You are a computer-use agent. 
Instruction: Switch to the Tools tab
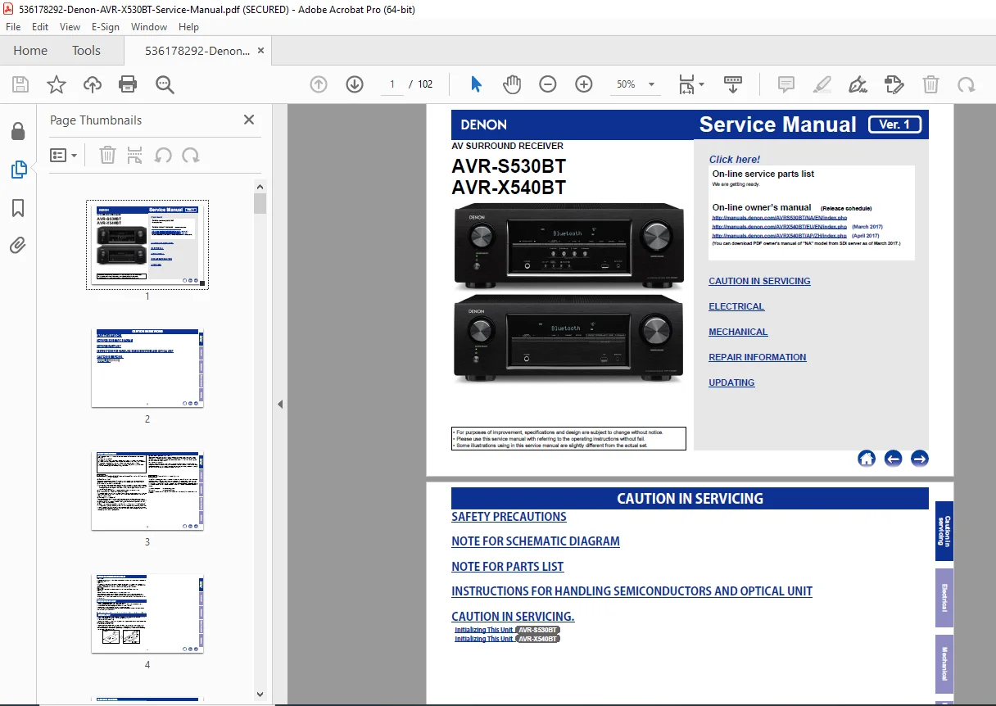pyautogui.click(x=86, y=50)
